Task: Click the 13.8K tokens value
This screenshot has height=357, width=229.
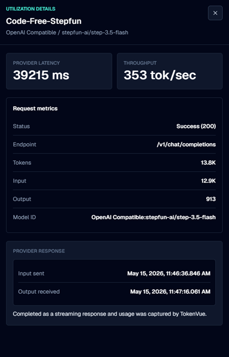Action: pyautogui.click(x=208, y=162)
